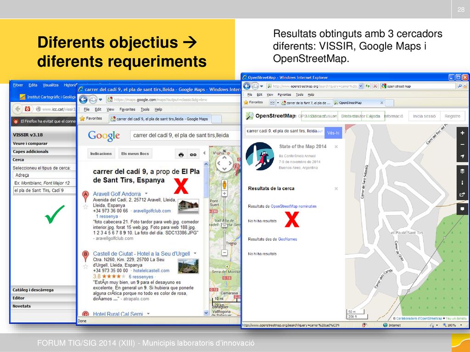
Task: Click marker A for Aravell Golf Andorra
Action: pos(85,196)
